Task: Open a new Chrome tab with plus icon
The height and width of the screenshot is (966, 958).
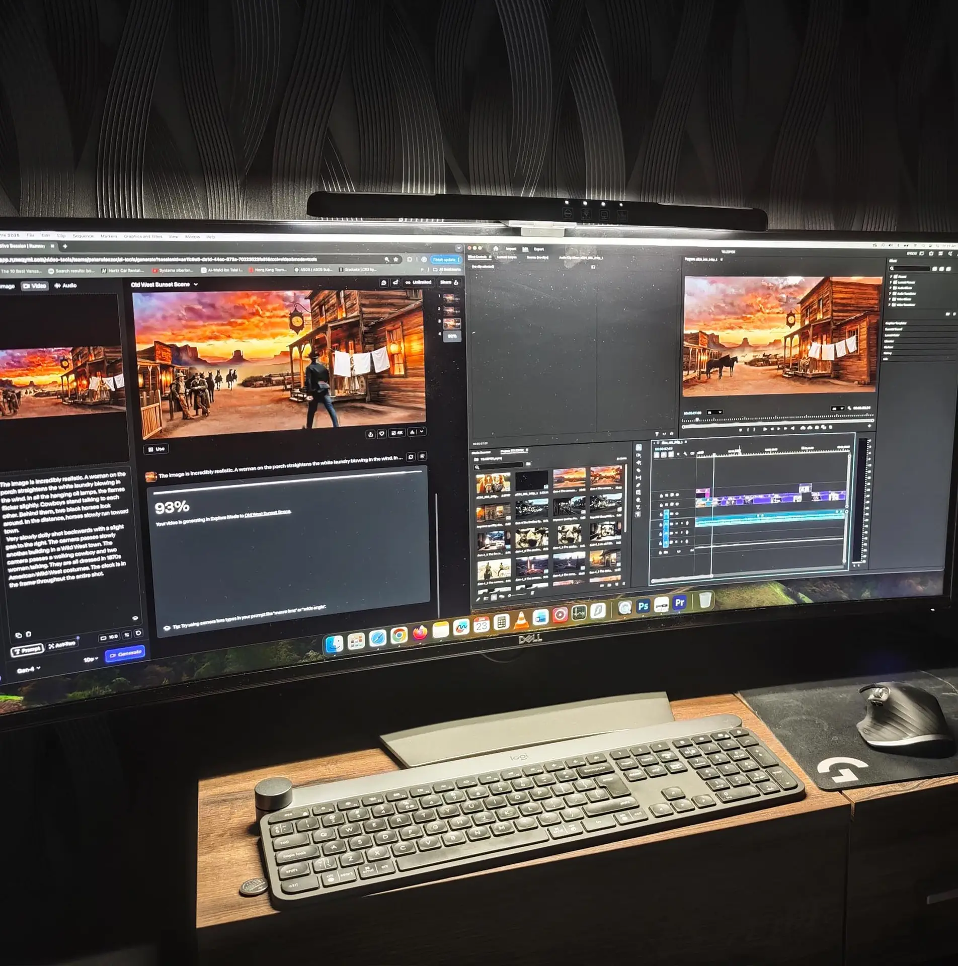Action: pos(64,246)
